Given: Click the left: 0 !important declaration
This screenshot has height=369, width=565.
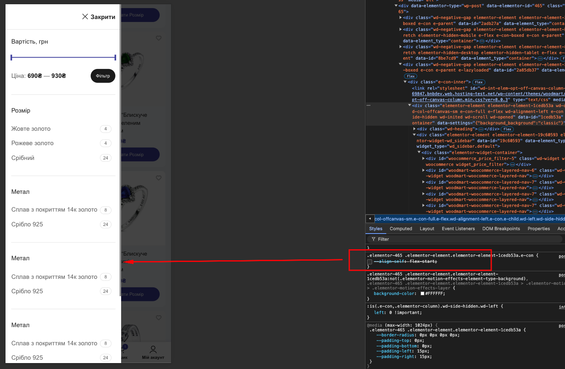Looking at the screenshot, I should click(398, 313).
